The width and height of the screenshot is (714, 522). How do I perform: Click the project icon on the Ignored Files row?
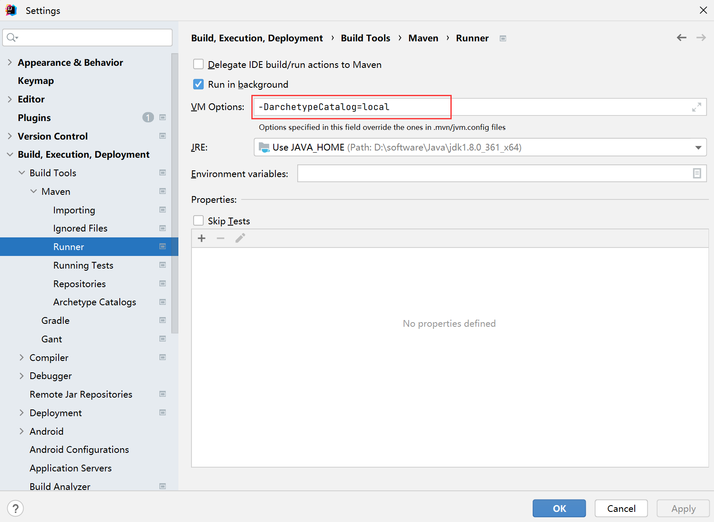point(163,228)
